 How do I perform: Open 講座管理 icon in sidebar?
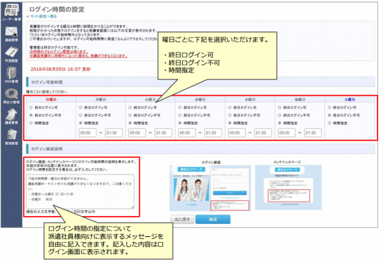point(12,116)
